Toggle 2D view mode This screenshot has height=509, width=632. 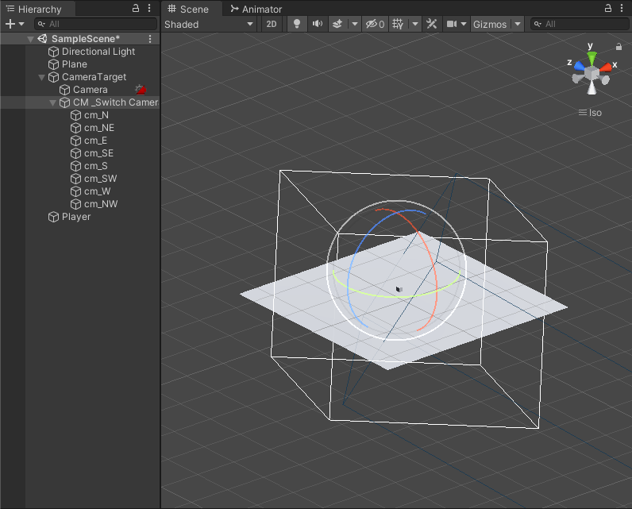(272, 24)
